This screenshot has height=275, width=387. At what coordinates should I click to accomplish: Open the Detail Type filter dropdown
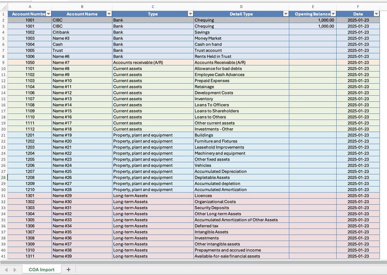[286, 14]
